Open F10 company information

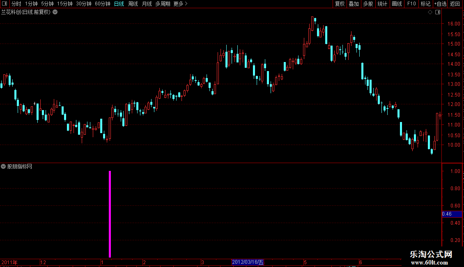(411, 4)
